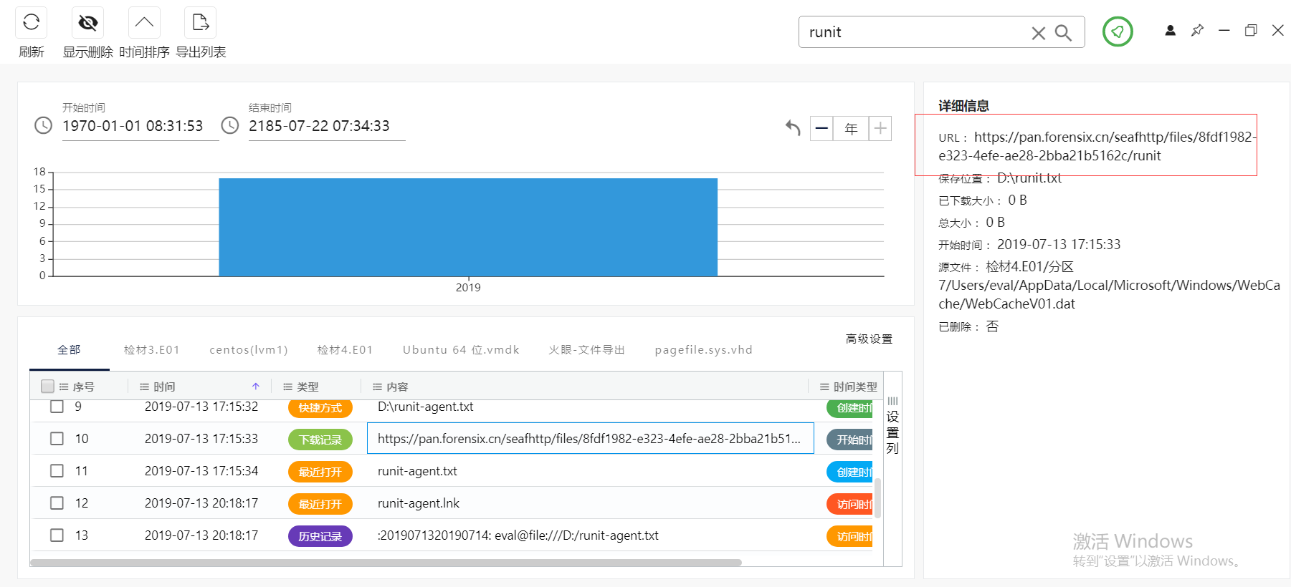The height and width of the screenshot is (587, 1291).
Task: Click the 访问时间 badge in row 12
Action: (x=850, y=504)
